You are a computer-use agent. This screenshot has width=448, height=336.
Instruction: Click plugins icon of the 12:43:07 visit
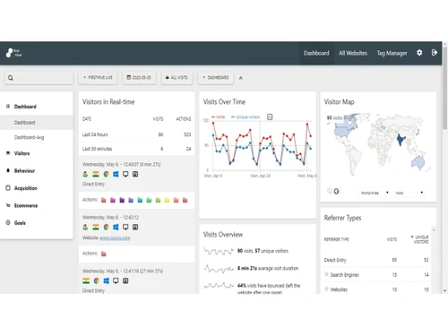click(135, 174)
